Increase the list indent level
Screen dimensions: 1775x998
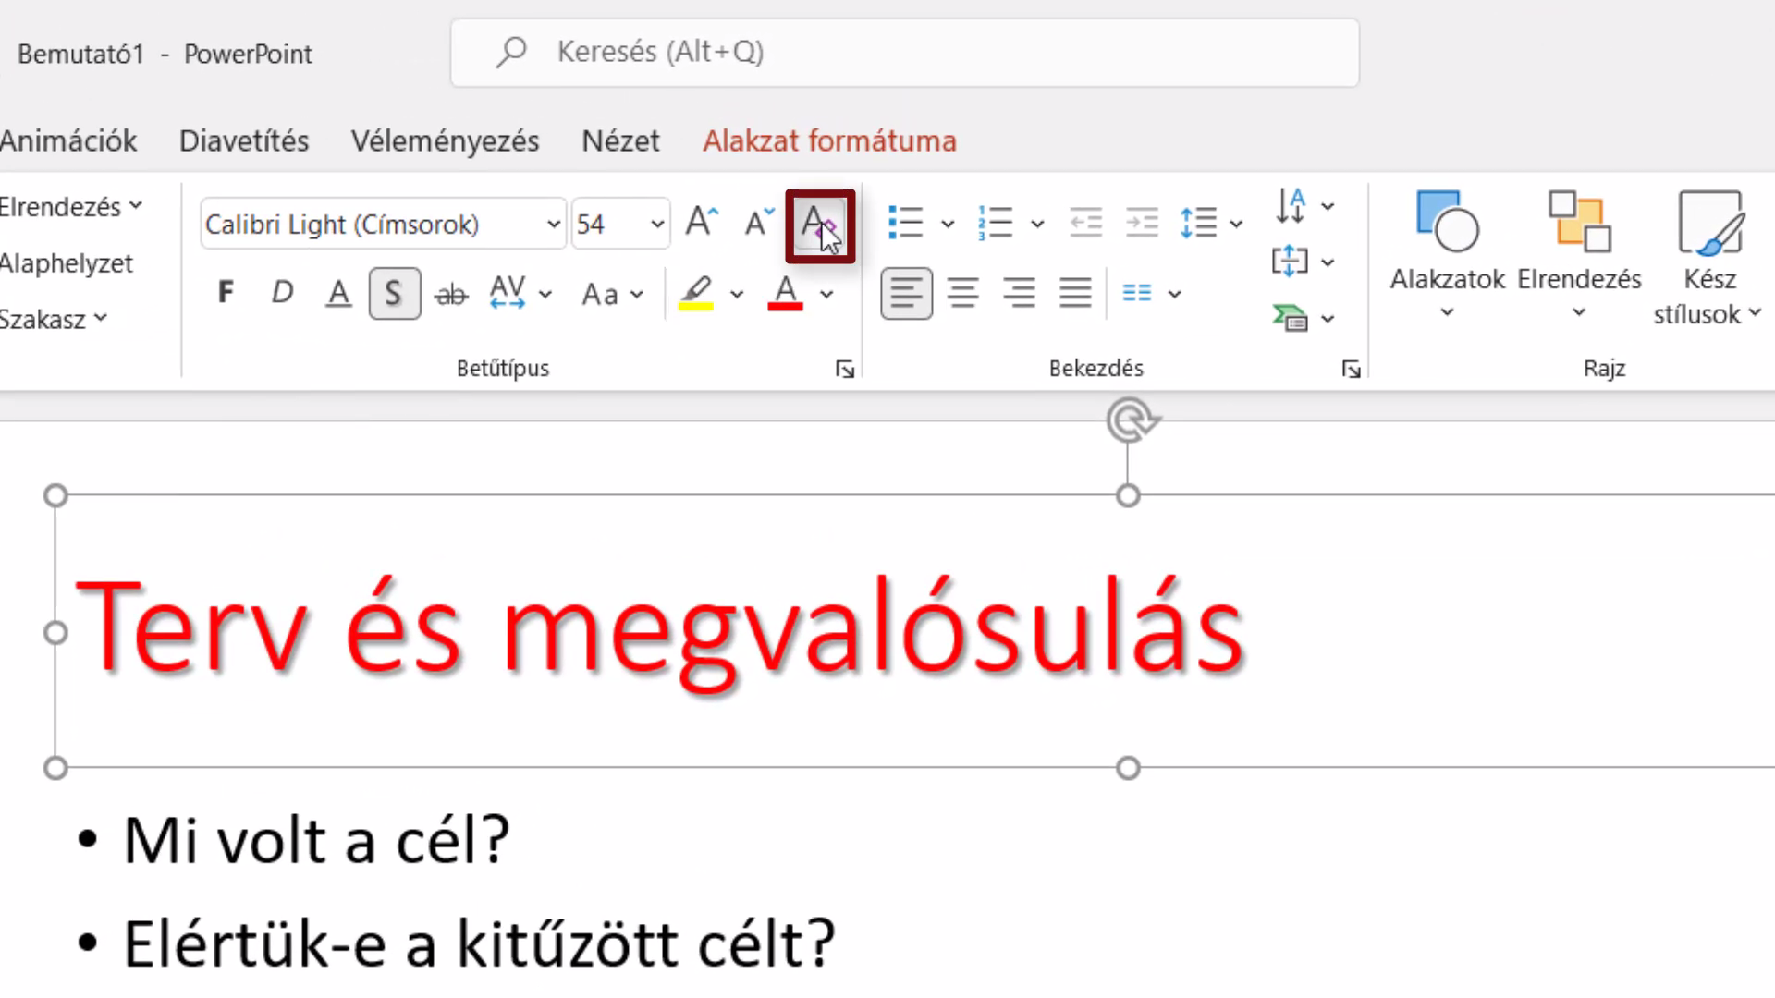[x=1142, y=223]
